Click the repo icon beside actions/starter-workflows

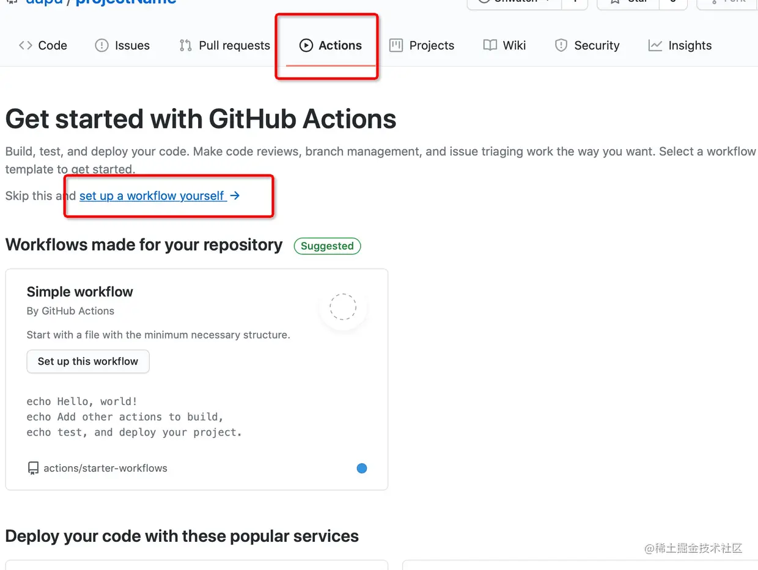point(33,469)
